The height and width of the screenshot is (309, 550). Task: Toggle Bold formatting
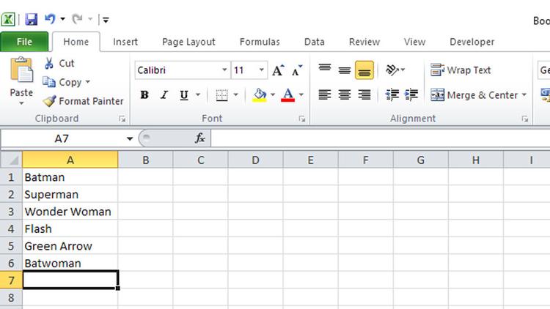tap(144, 95)
